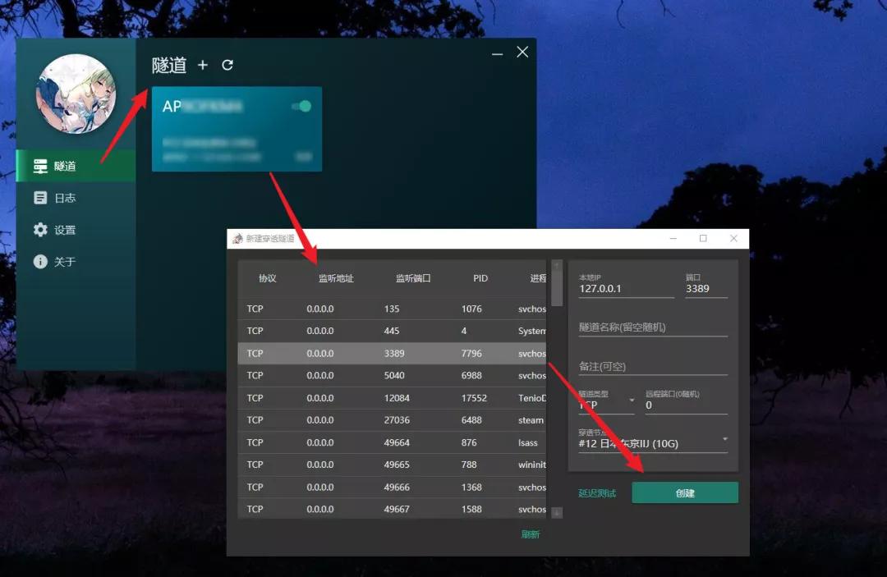This screenshot has height=577, width=887.
Task: Expand the 穿透节点 Tokyo IIJ dropdown
Action: 724,439
